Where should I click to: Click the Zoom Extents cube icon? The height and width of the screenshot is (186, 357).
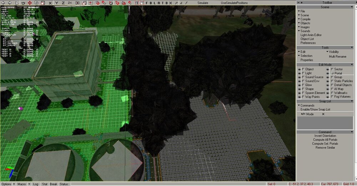[x=136, y=3]
